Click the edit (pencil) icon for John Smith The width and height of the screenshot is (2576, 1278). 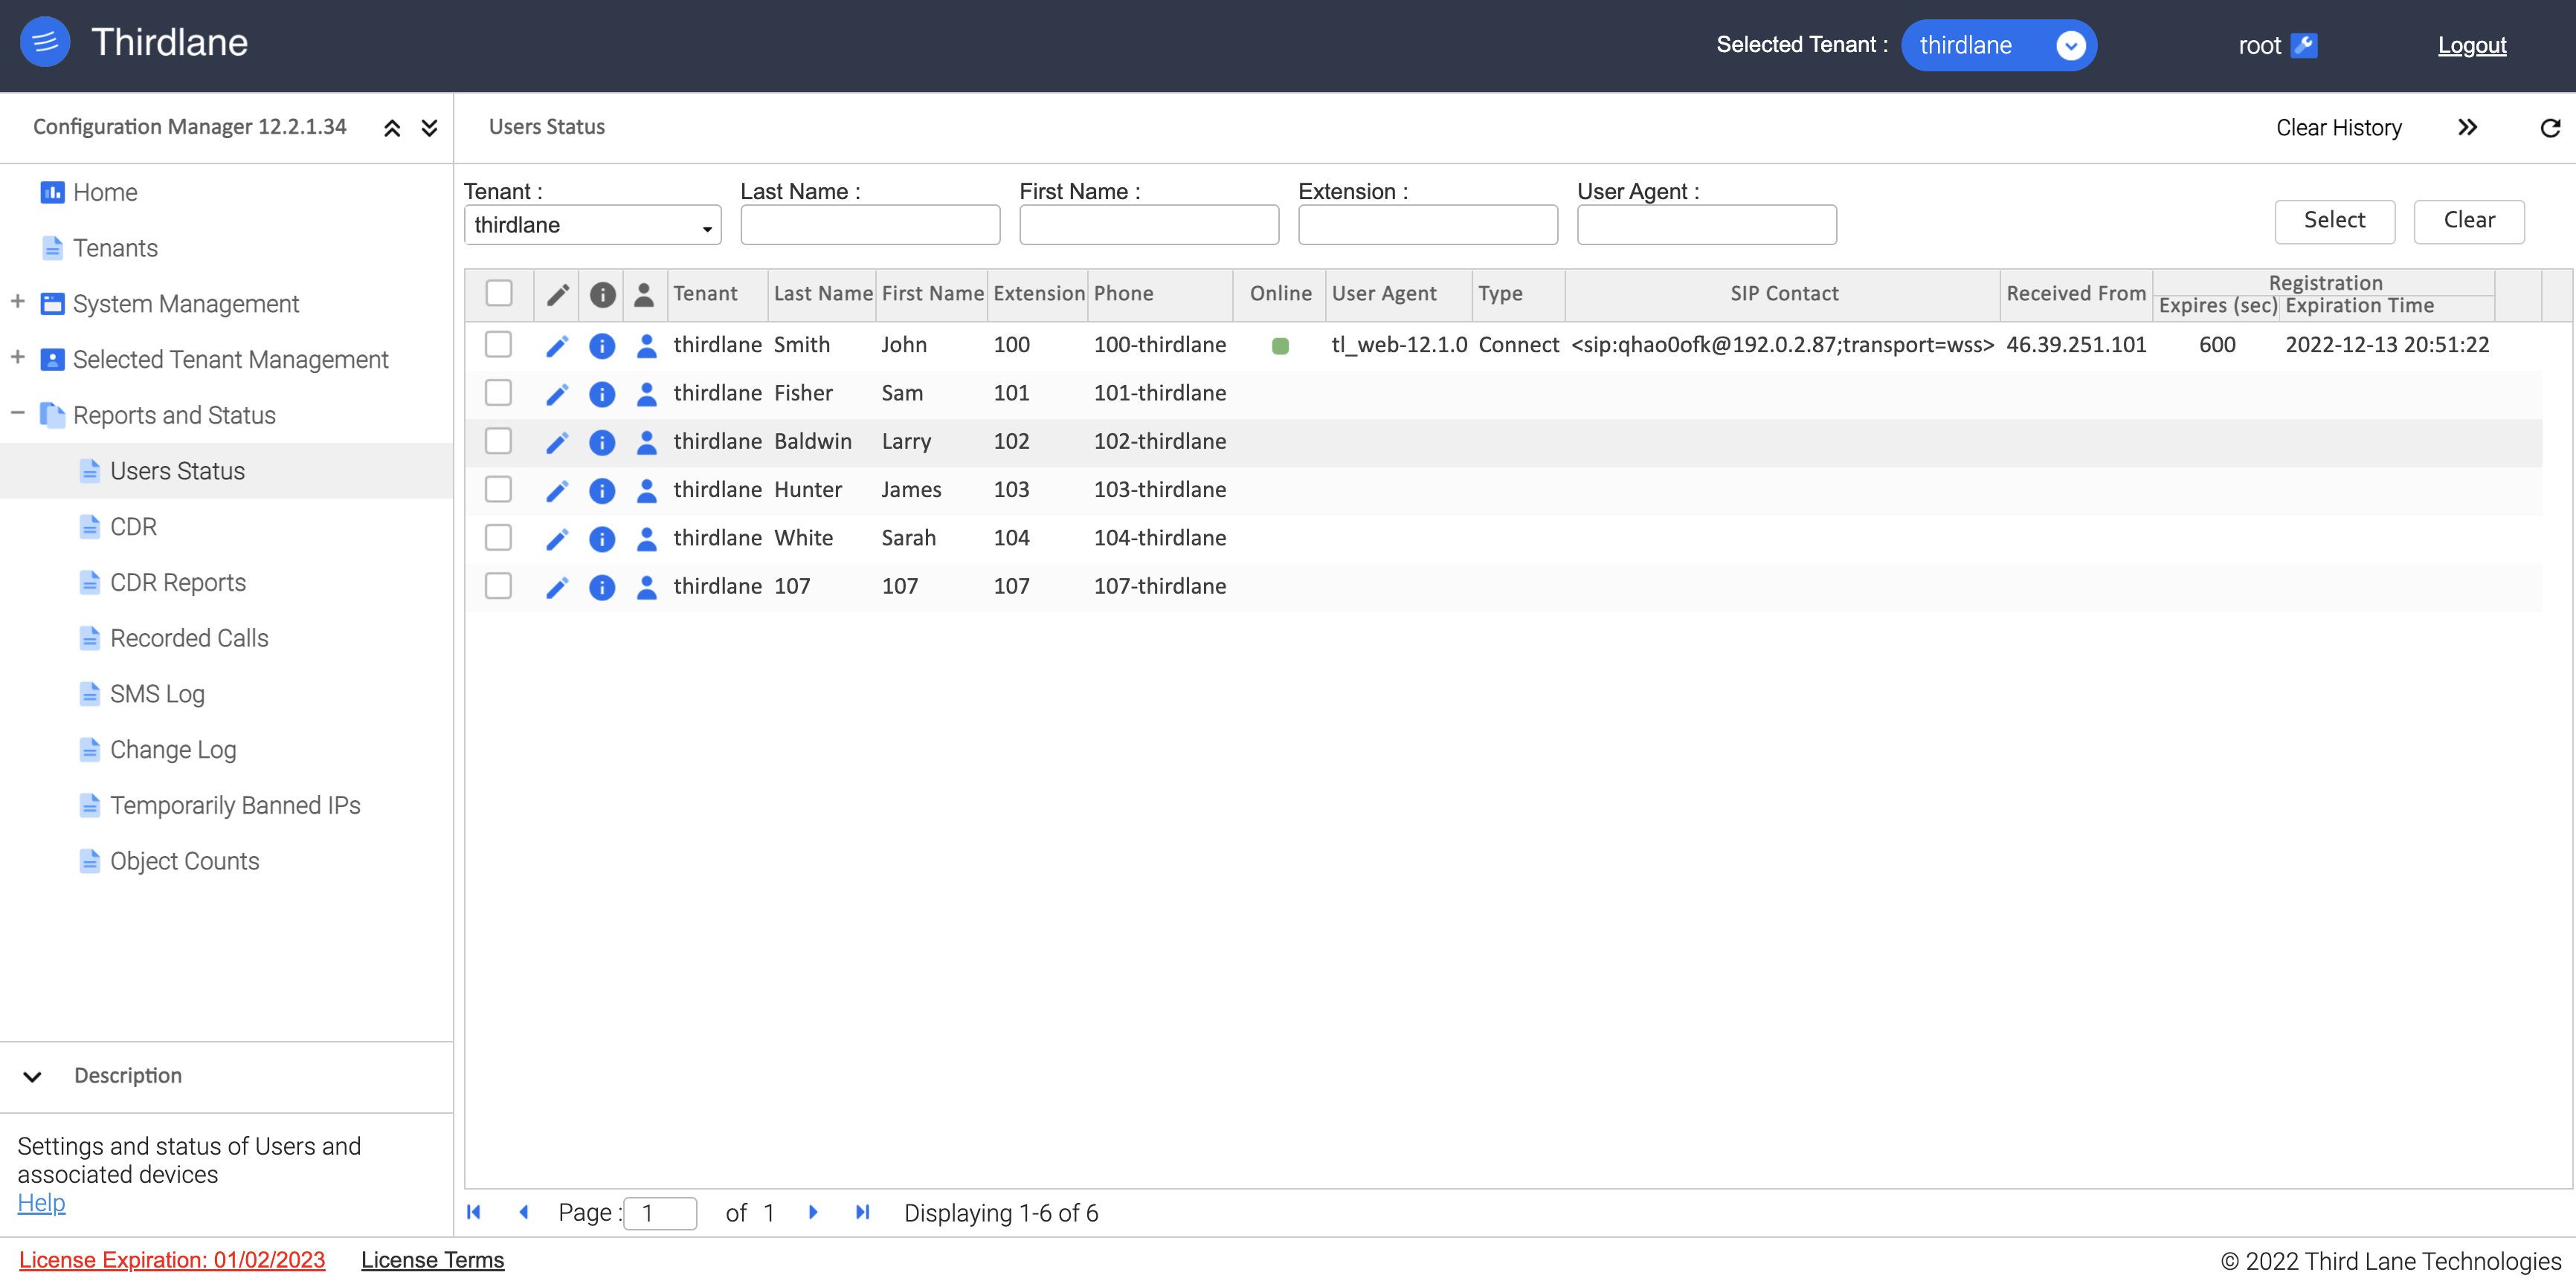[557, 345]
